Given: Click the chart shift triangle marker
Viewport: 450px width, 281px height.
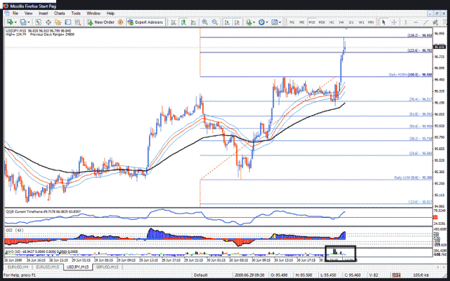Looking at the screenshot, I should pyautogui.click(x=346, y=29).
